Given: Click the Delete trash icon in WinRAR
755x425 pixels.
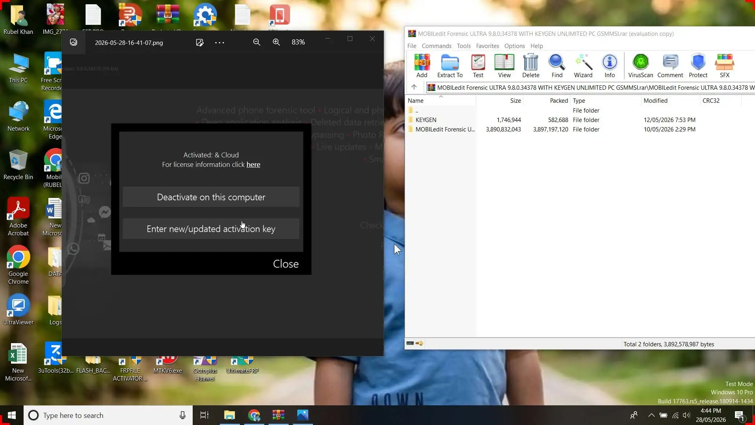Looking at the screenshot, I should 531,66.
